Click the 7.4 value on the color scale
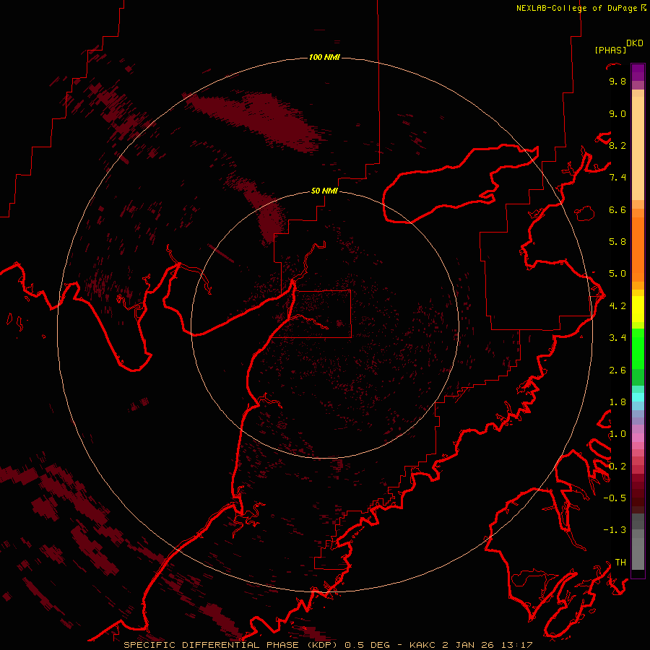The height and width of the screenshot is (650, 650). pos(617,178)
